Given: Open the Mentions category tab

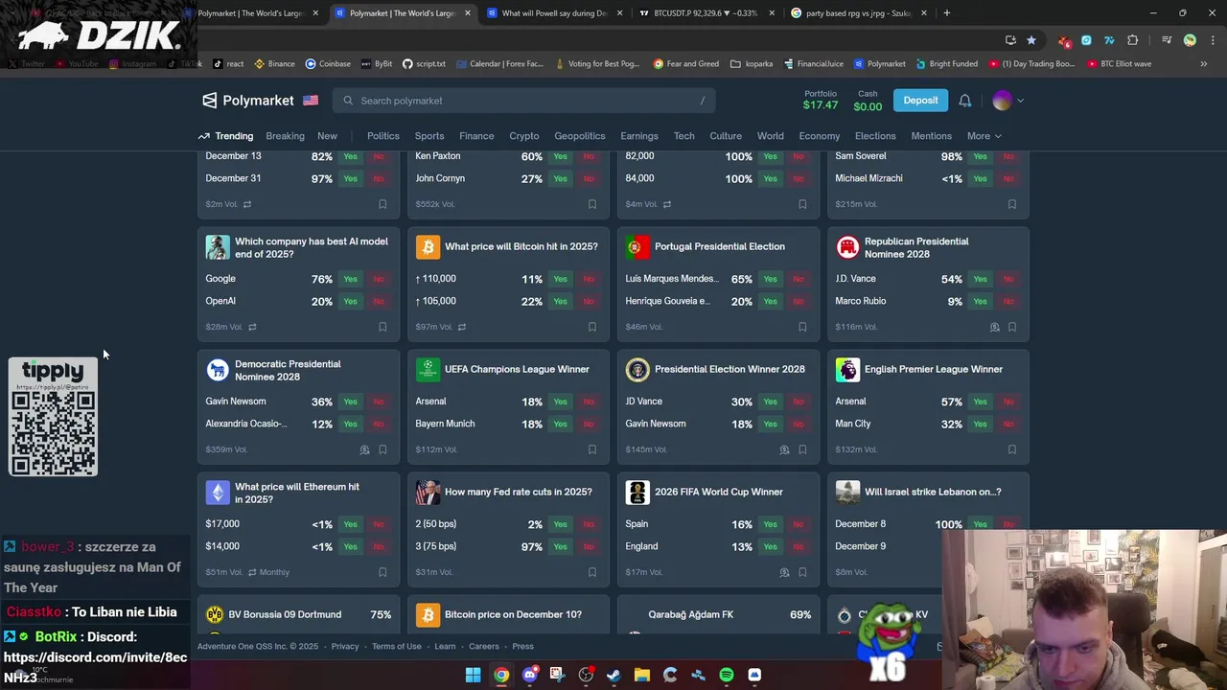Looking at the screenshot, I should point(931,136).
